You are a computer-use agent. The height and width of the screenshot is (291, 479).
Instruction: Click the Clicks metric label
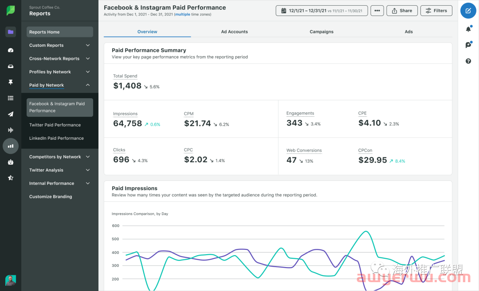pyautogui.click(x=119, y=150)
